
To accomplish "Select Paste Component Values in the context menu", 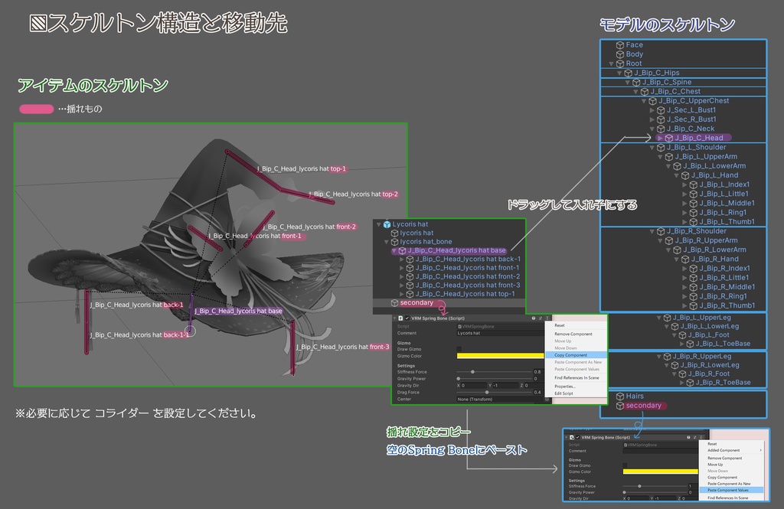I will (x=728, y=491).
